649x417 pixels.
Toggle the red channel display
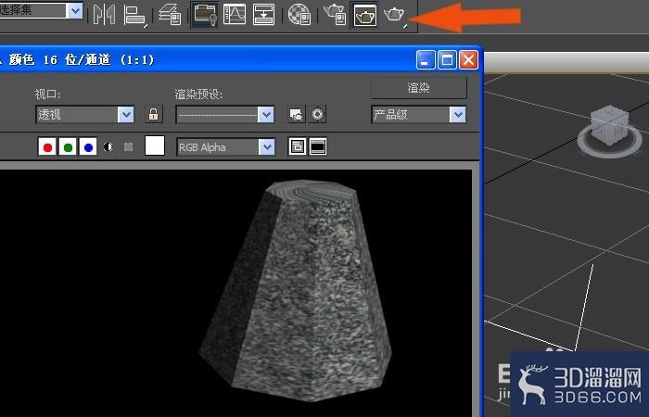point(47,146)
